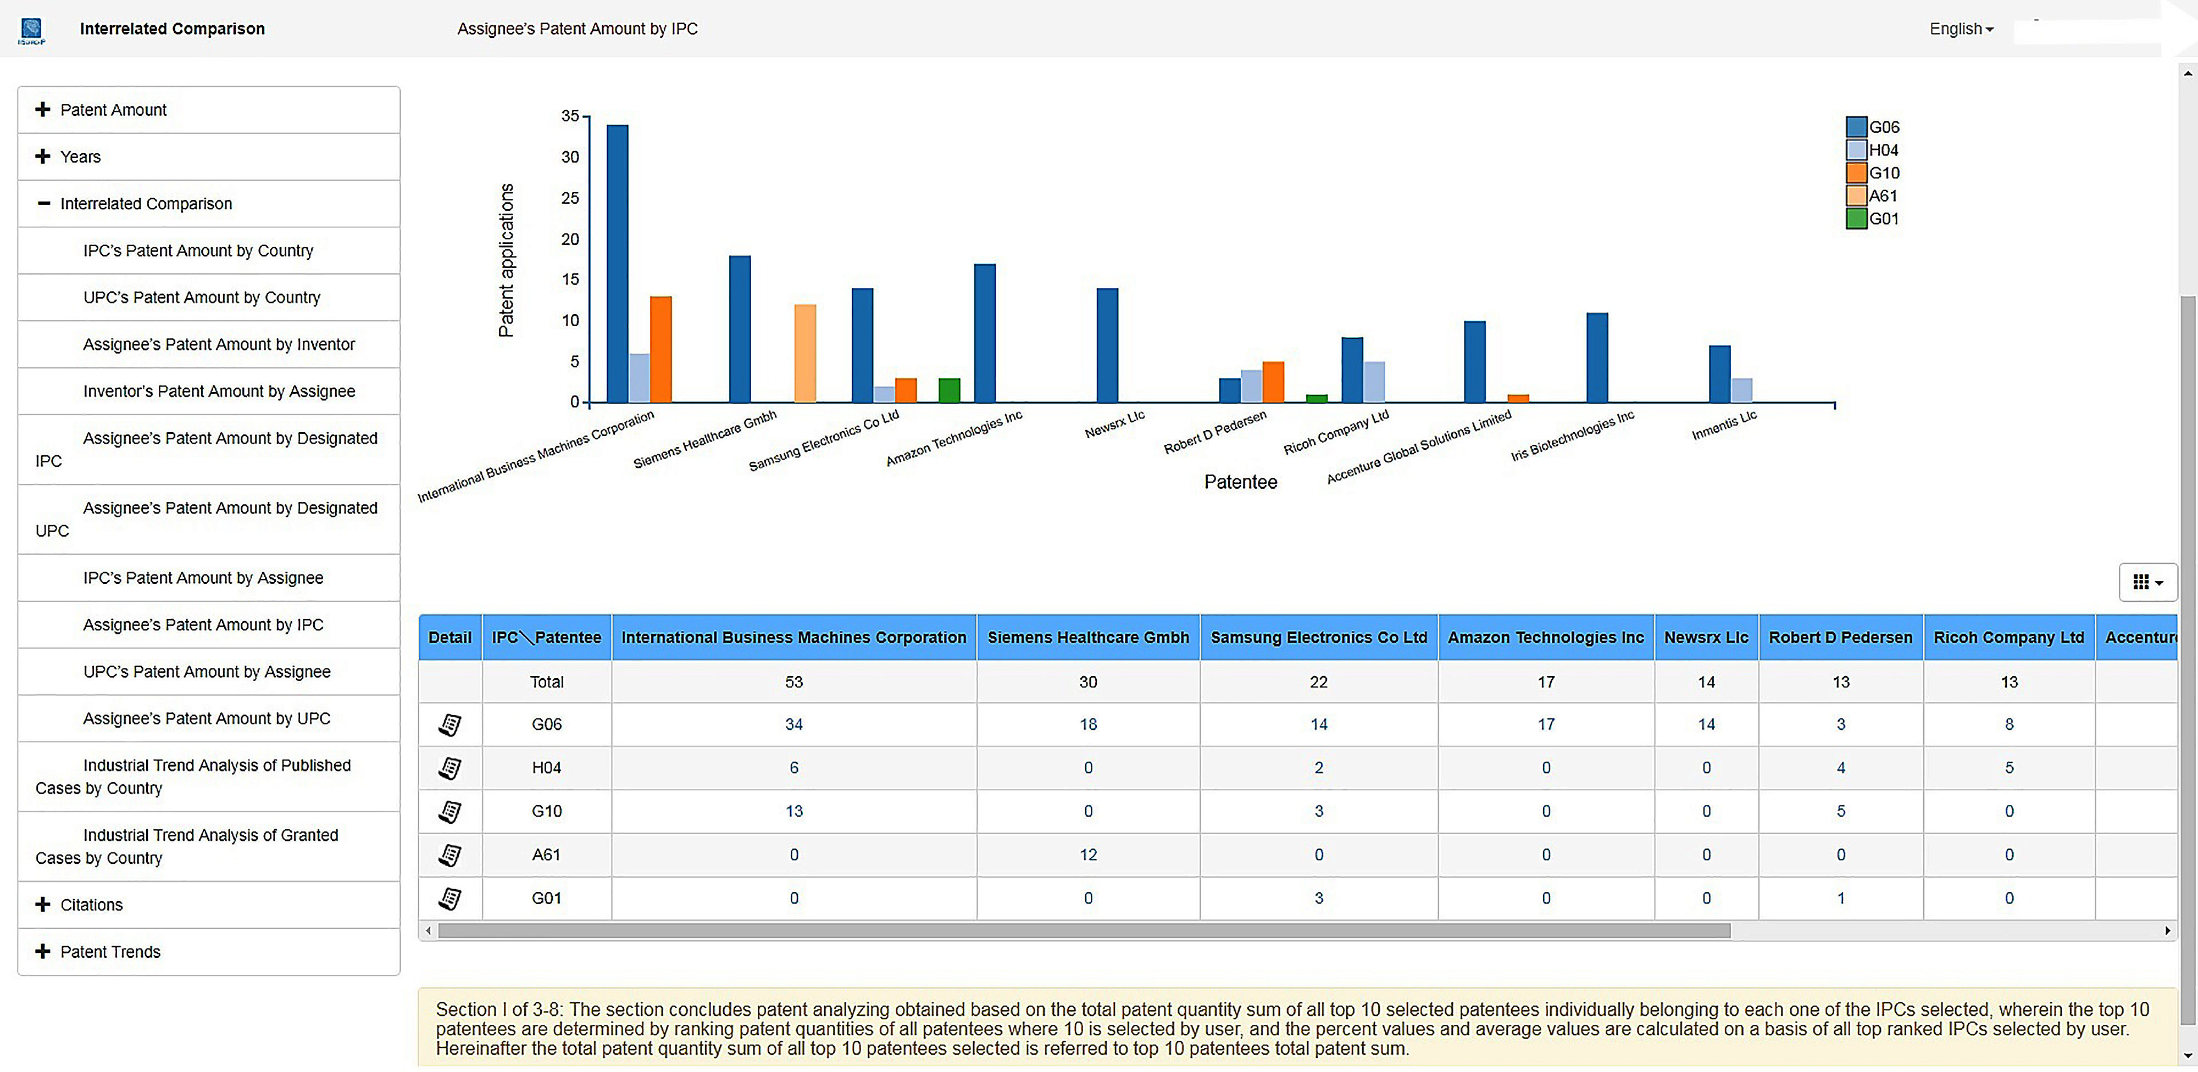Viewport: 2198px width, 1072px height.
Task: Collapse the Interrelated Comparison section
Action: 209,204
